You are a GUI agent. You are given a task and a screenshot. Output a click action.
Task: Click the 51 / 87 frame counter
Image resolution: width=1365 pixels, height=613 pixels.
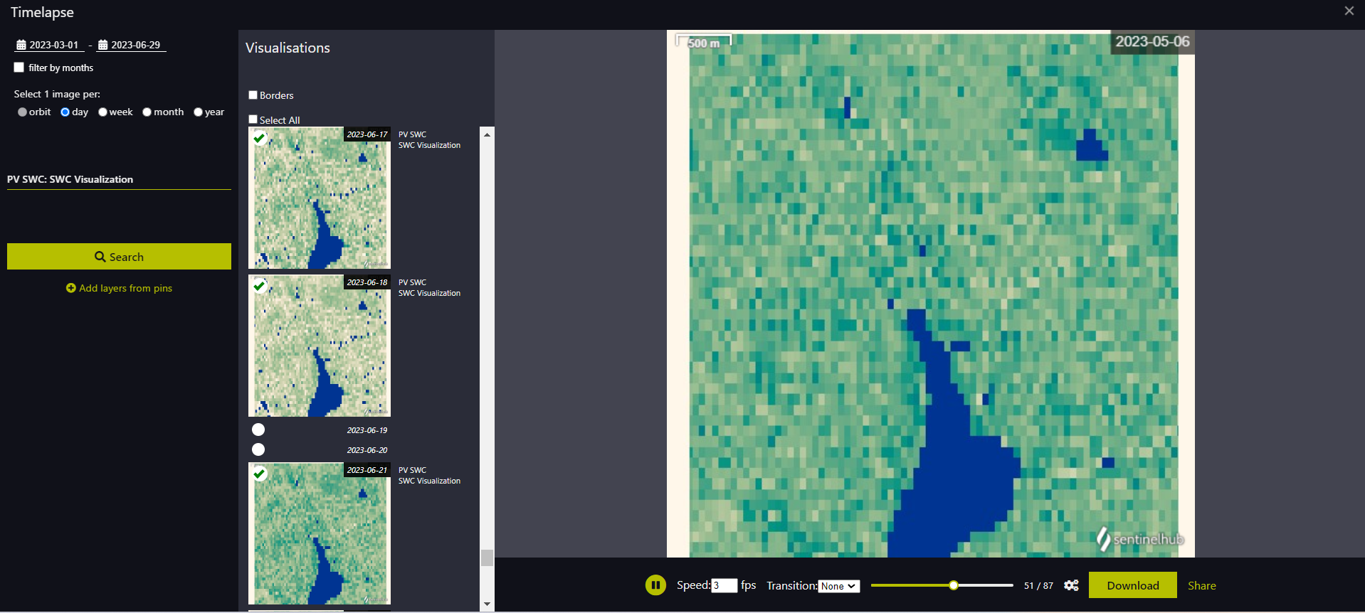[1038, 586]
